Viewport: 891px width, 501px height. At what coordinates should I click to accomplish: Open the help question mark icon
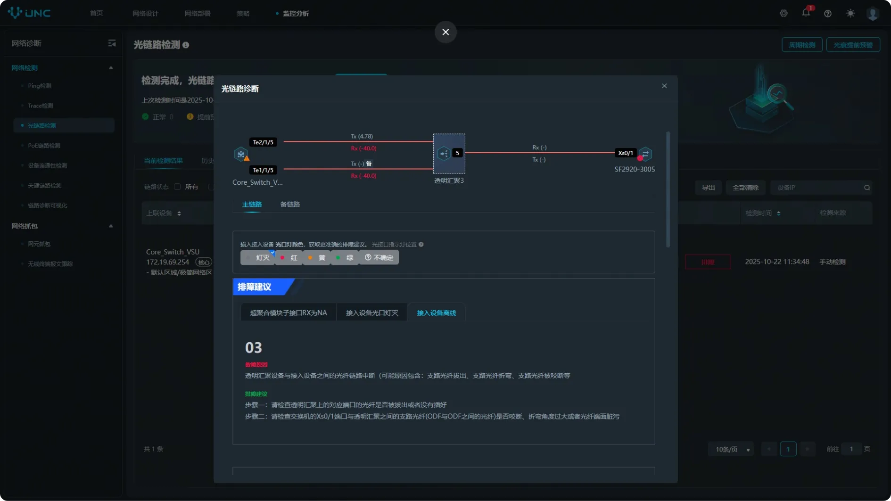click(x=827, y=14)
